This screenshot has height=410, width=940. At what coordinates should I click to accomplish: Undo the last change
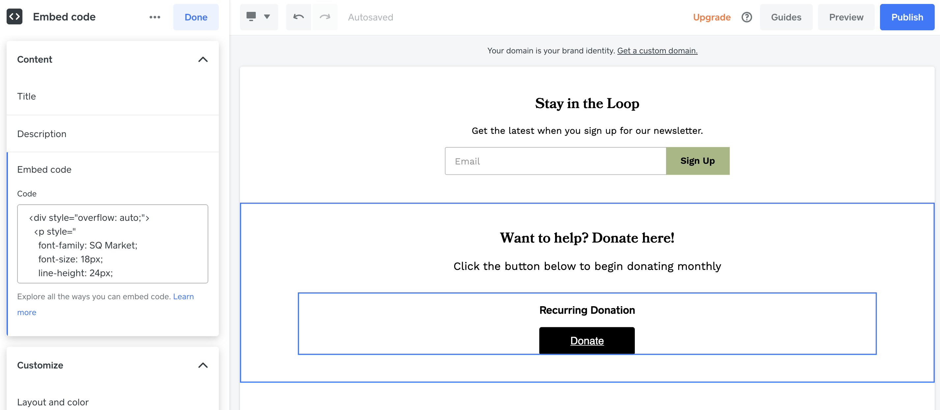pyautogui.click(x=299, y=17)
